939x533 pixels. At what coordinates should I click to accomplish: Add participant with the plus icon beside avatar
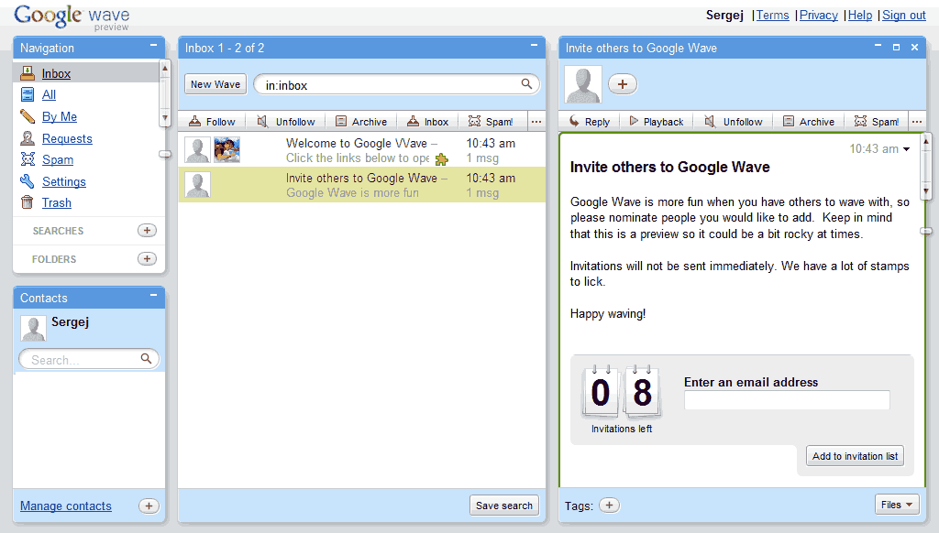(622, 84)
